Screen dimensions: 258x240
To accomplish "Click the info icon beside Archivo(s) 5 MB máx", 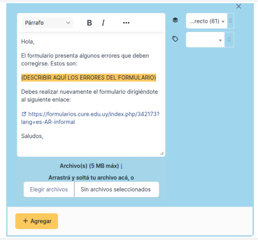I will click(121, 166).
